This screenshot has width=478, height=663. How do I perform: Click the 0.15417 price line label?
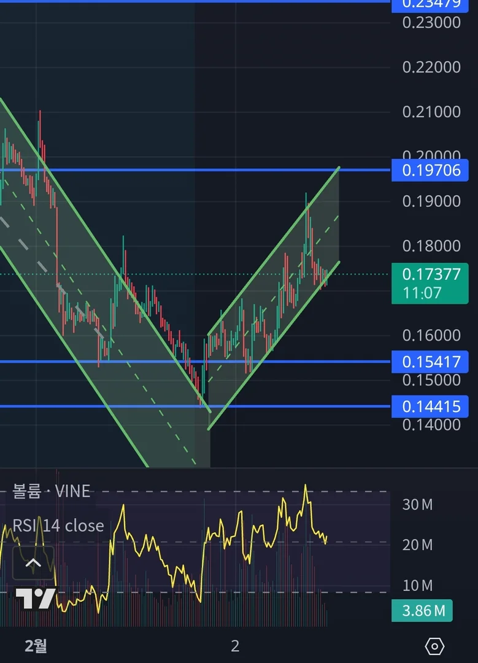click(430, 362)
